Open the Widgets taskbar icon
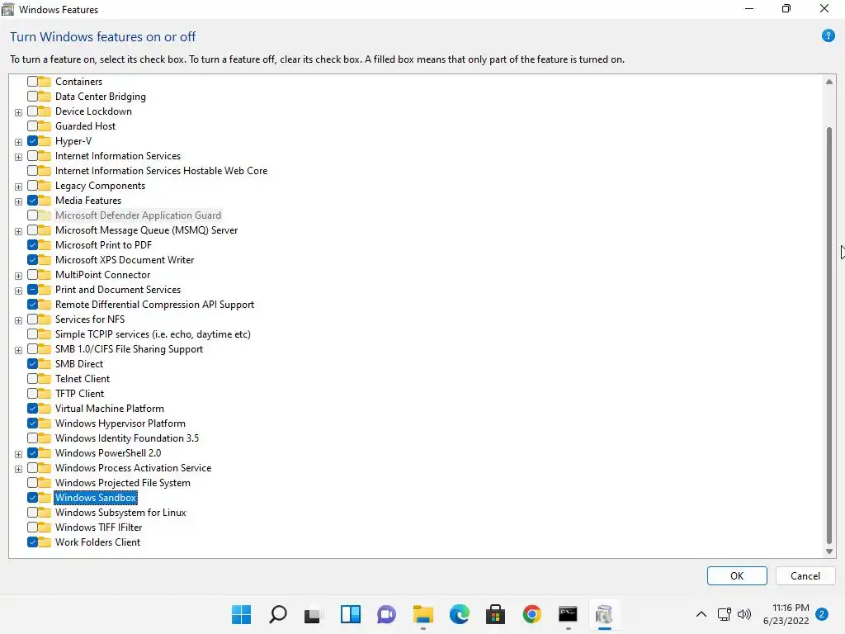 coord(350,614)
